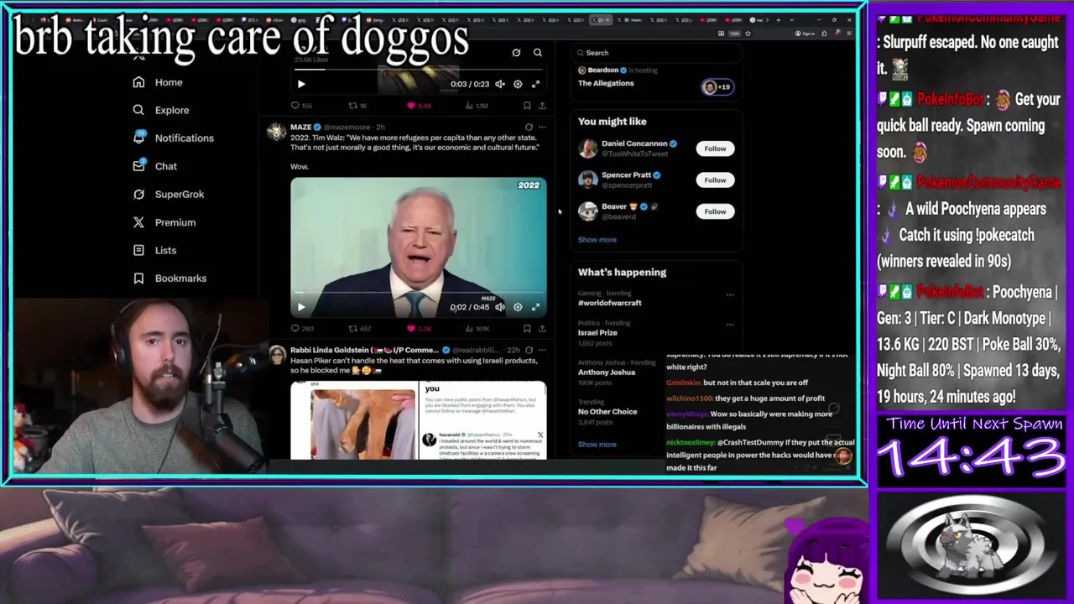Click the Premium X icon
The width and height of the screenshot is (1074, 604).
coord(138,222)
